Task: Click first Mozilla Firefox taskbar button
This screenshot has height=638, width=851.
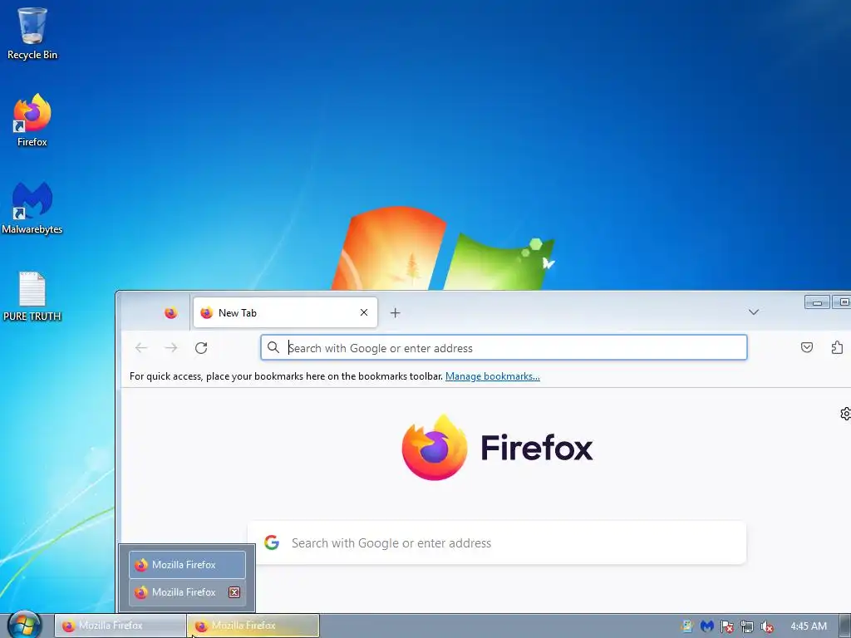Action: tap(120, 626)
